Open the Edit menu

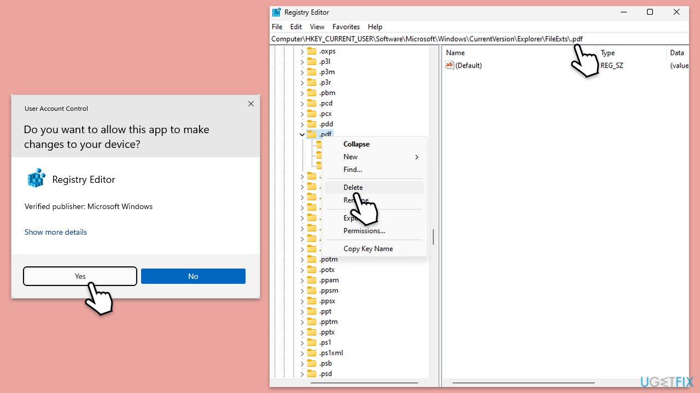(296, 27)
